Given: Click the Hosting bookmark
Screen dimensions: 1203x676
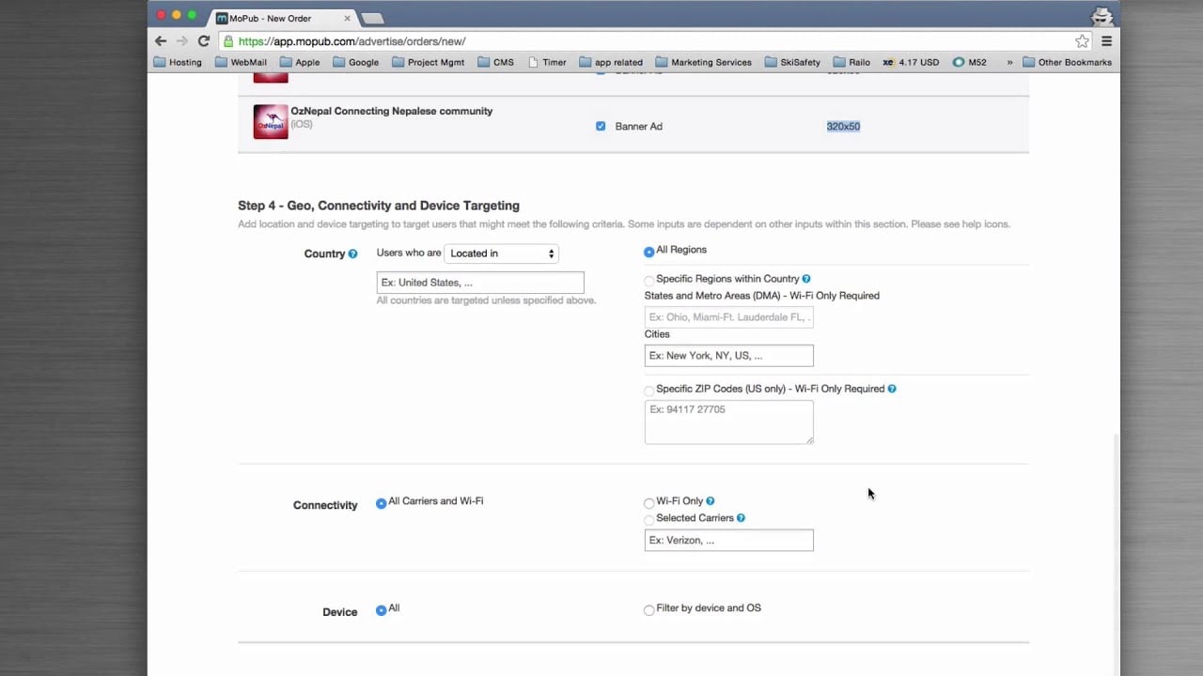Looking at the screenshot, I should pyautogui.click(x=178, y=62).
